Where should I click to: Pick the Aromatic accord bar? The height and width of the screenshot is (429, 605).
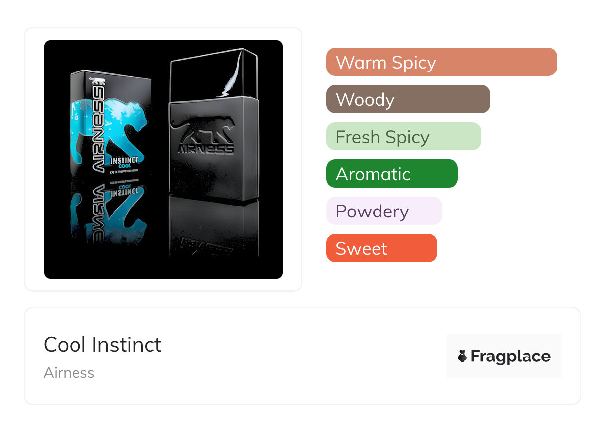(x=391, y=174)
